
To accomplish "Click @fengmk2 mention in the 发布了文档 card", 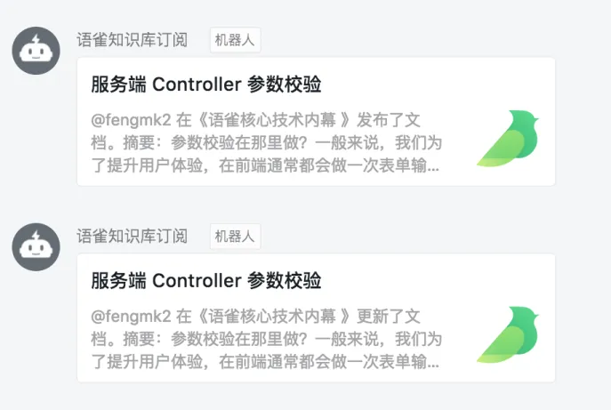I will [x=131, y=120].
